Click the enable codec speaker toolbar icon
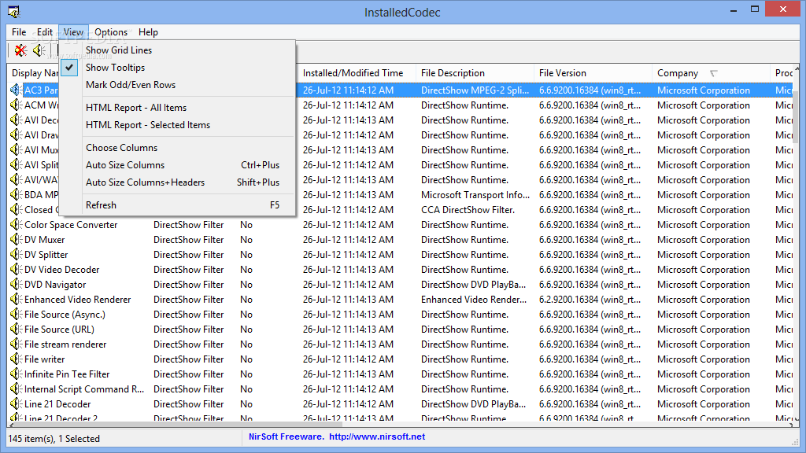Screen dimensions: 806x453 (39, 50)
